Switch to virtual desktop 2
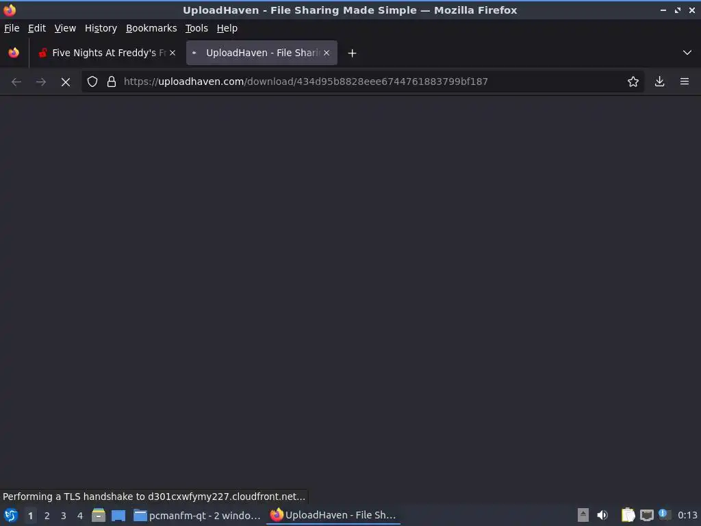701x526 pixels. point(47,516)
